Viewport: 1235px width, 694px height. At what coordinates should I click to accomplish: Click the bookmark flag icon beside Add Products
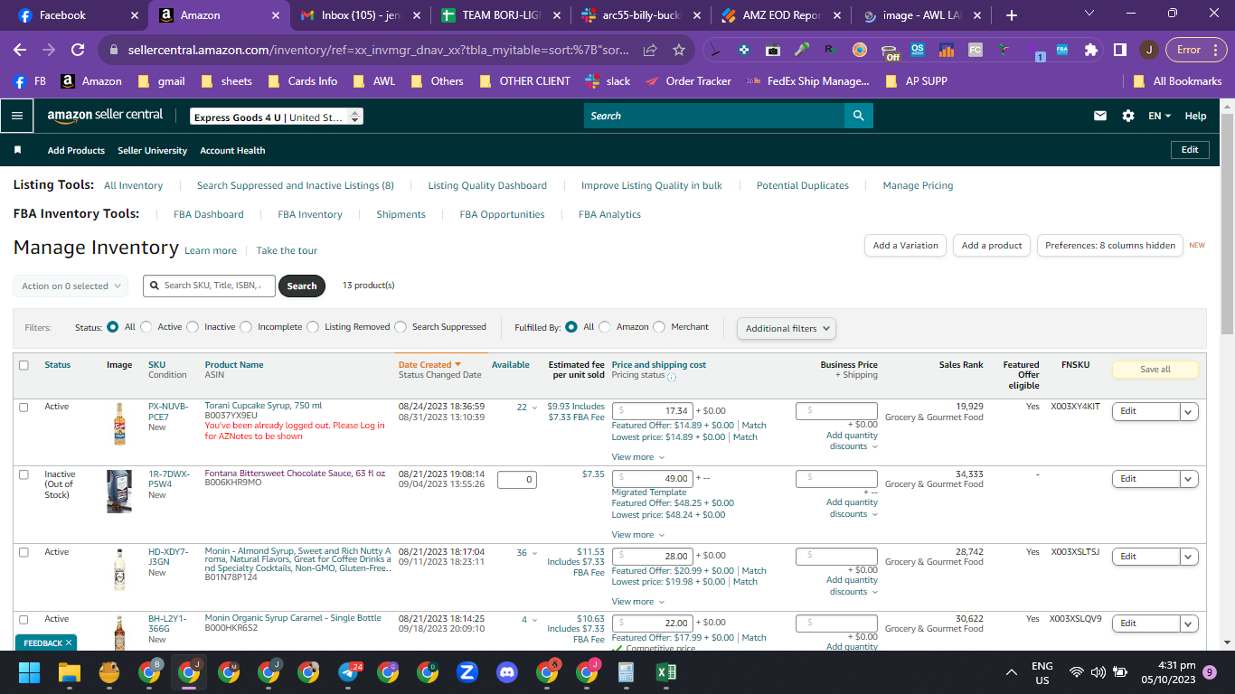(x=17, y=150)
